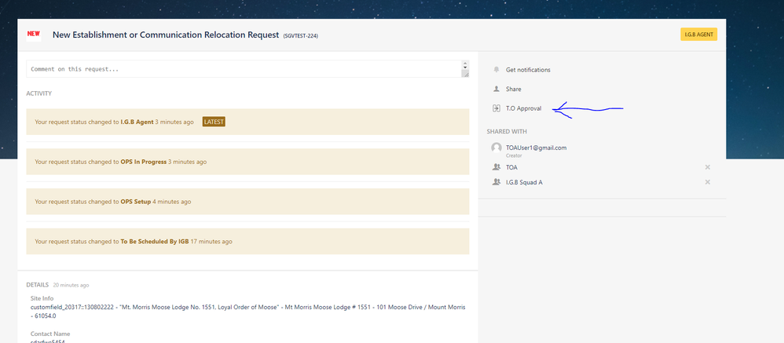Focus the Comment on this request field
Viewport: 784px width, 343px height.
point(244,69)
